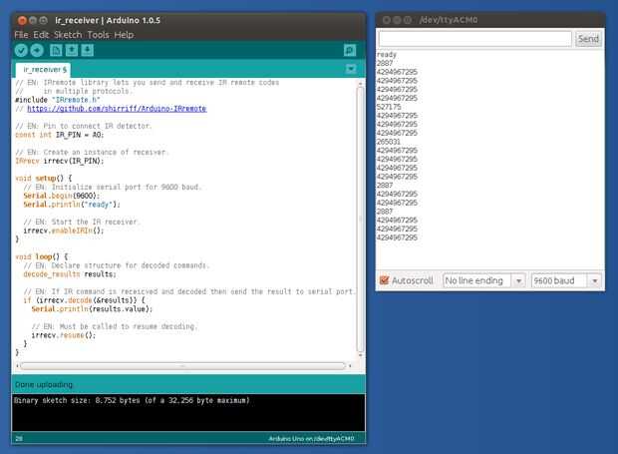Viewport: 618px width, 454px height.
Task: Open the github Arduino-IRremote link
Action: [117, 109]
